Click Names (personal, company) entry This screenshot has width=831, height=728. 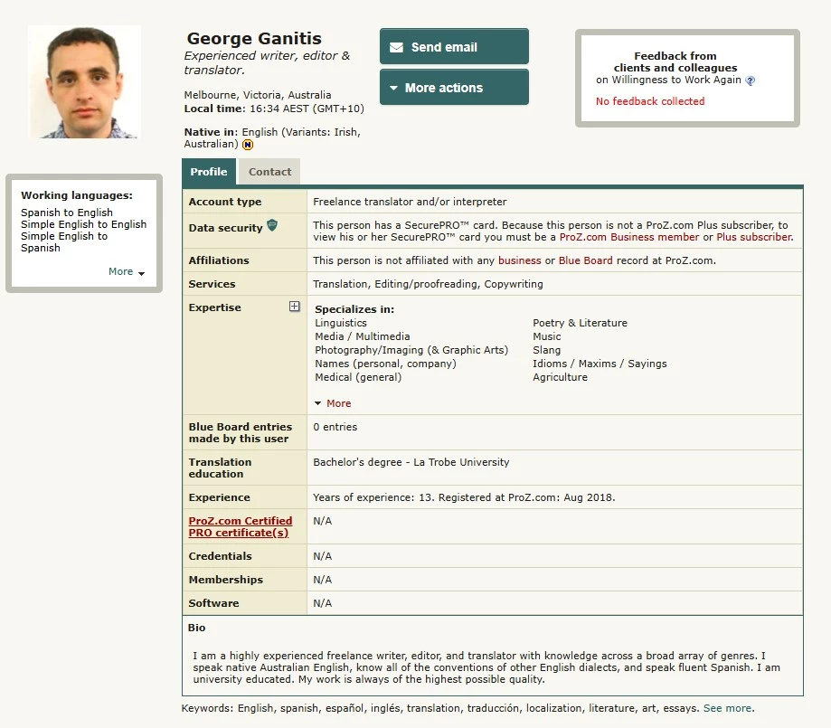[385, 364]
